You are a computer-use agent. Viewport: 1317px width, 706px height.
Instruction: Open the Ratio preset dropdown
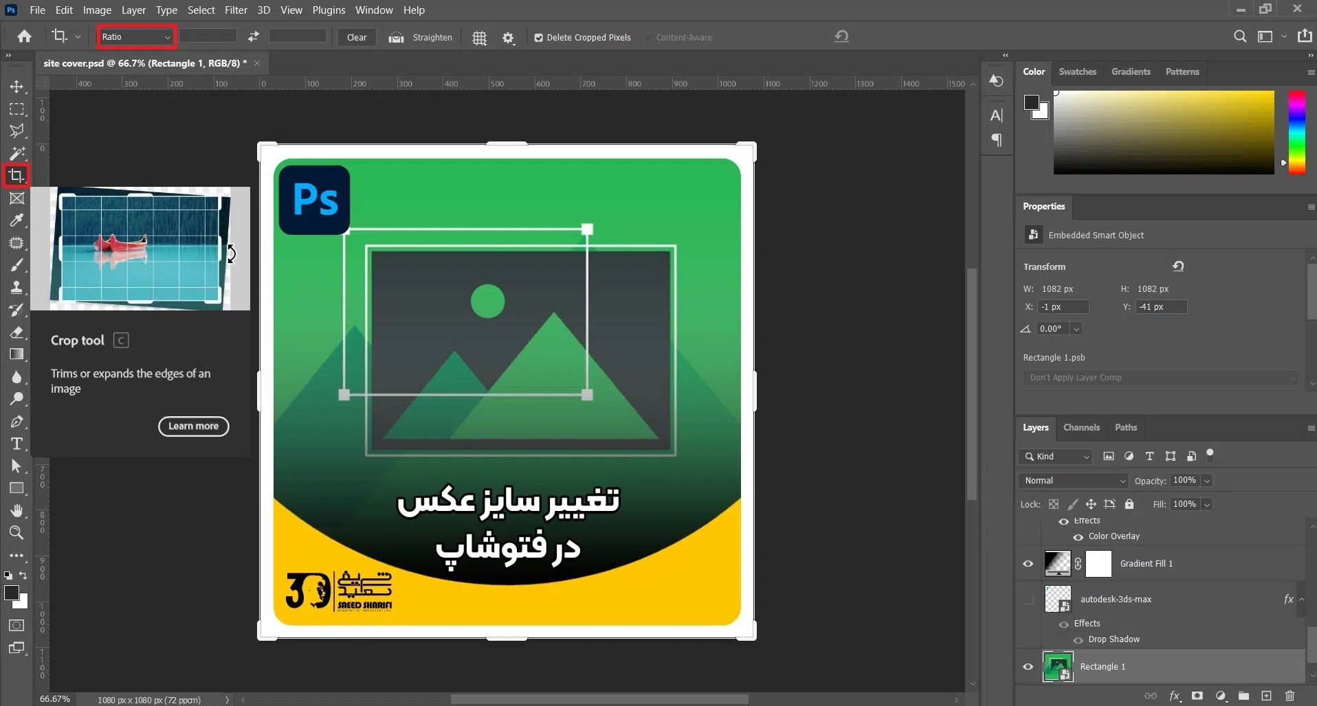pos(136,37)
